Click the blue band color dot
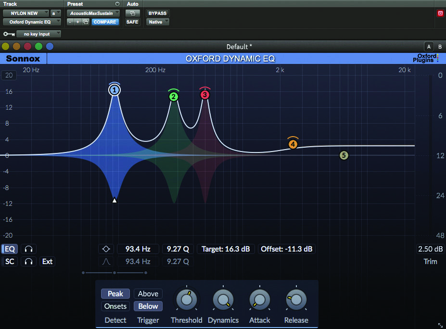Screen dimensions: 446x329 coord(50,46)
